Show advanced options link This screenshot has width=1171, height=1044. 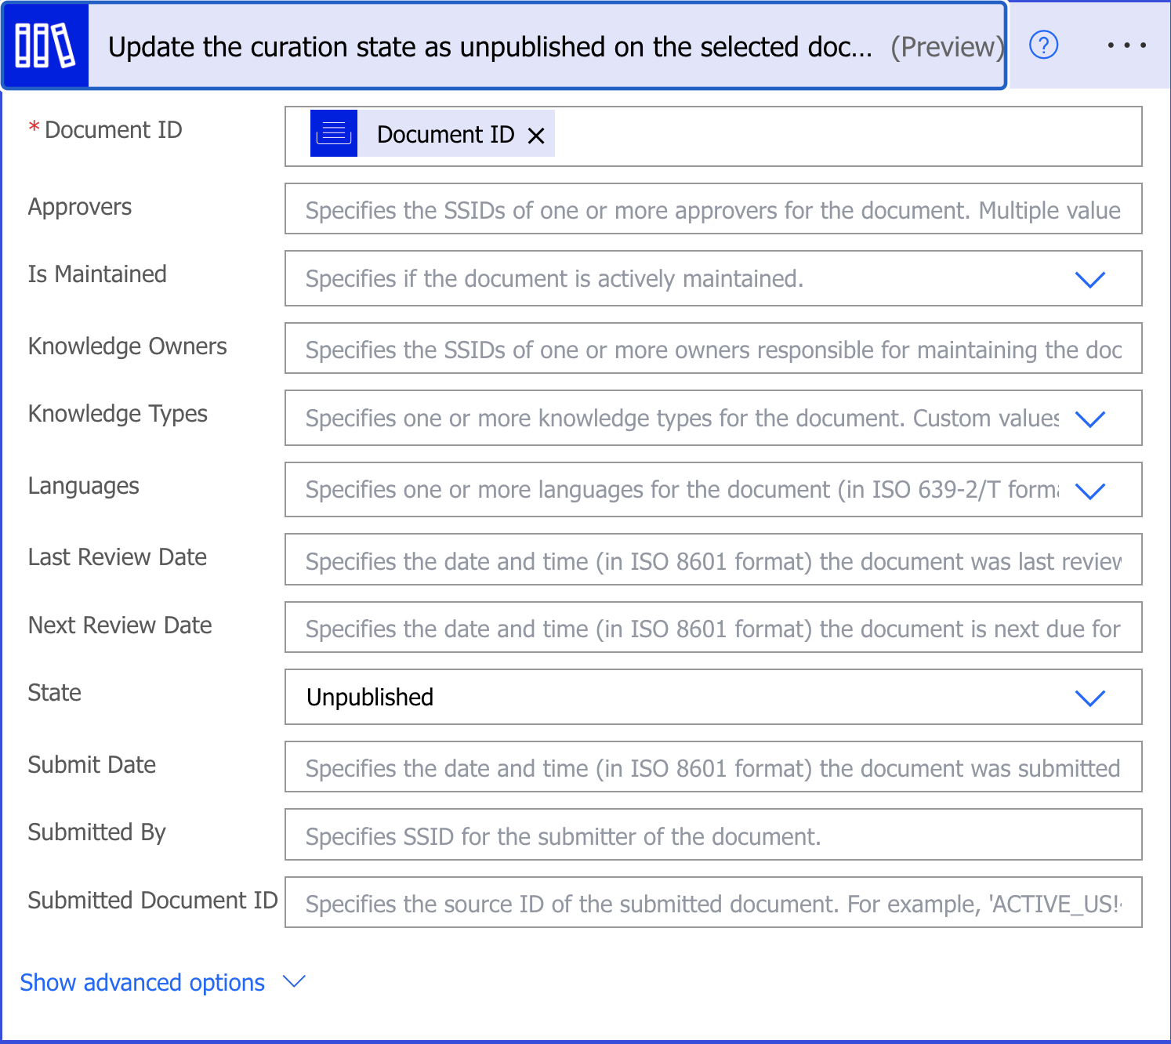[x=143, y=982]
